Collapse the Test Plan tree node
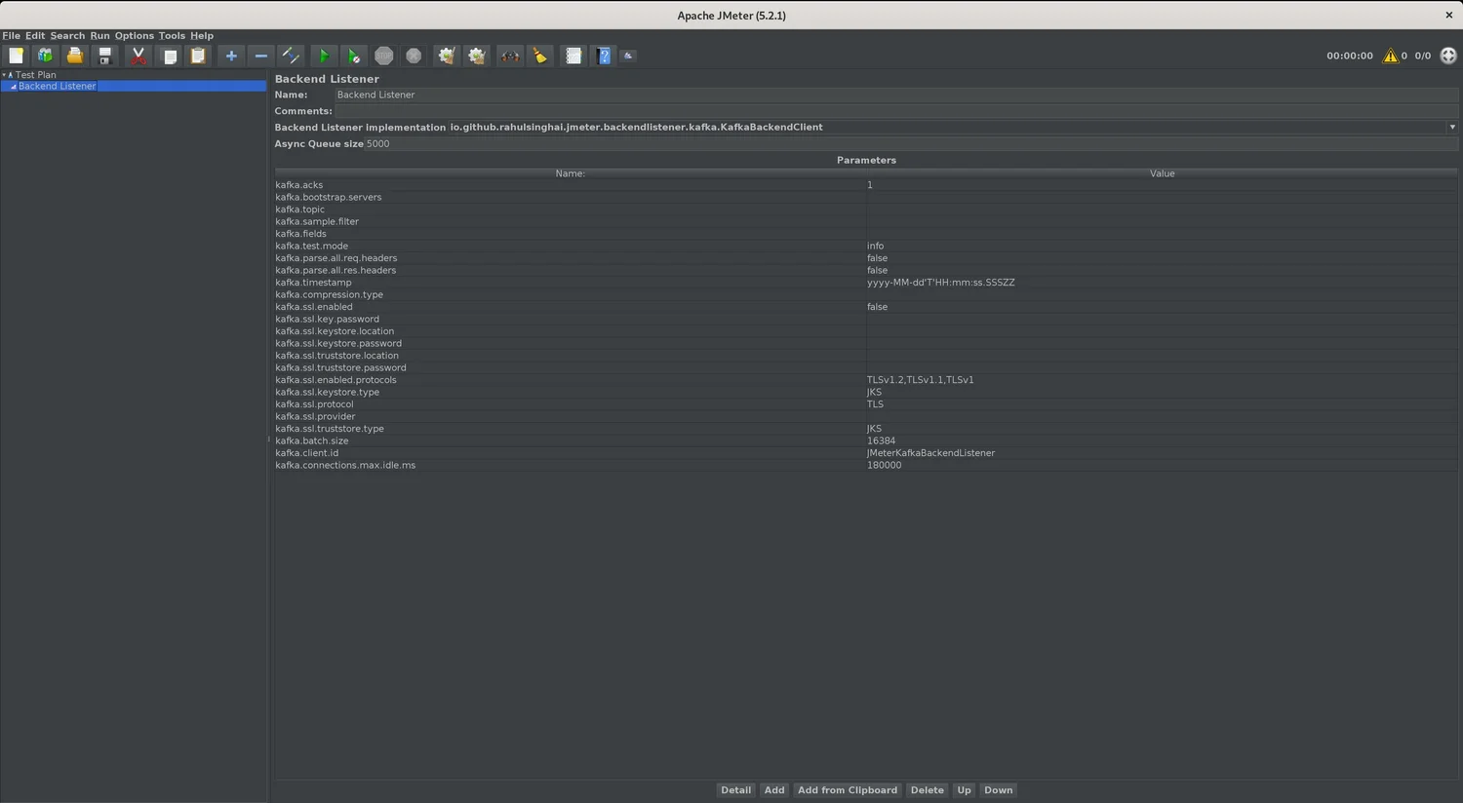The image size is (1463, 803). (5, 74)
